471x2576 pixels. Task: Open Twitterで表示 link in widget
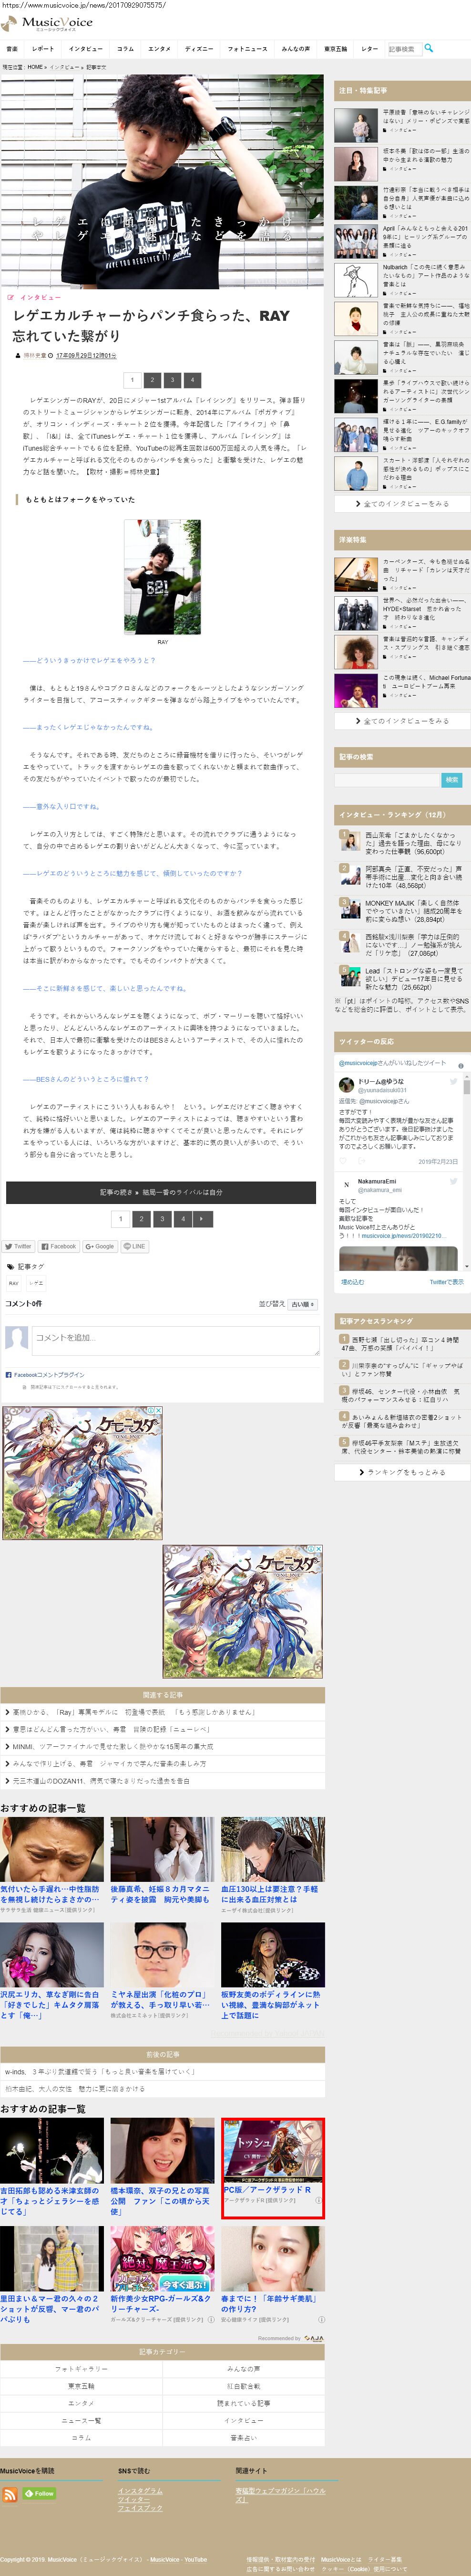click(x=446, y=1282)
